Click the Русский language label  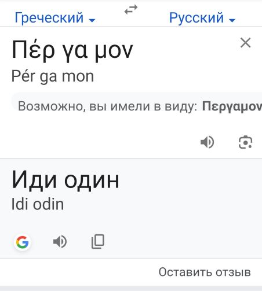tap(196, 17)
